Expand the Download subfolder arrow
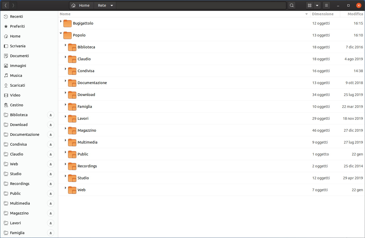Image resolution: width=365 pixels, height=238 pixels. point(65,93)
